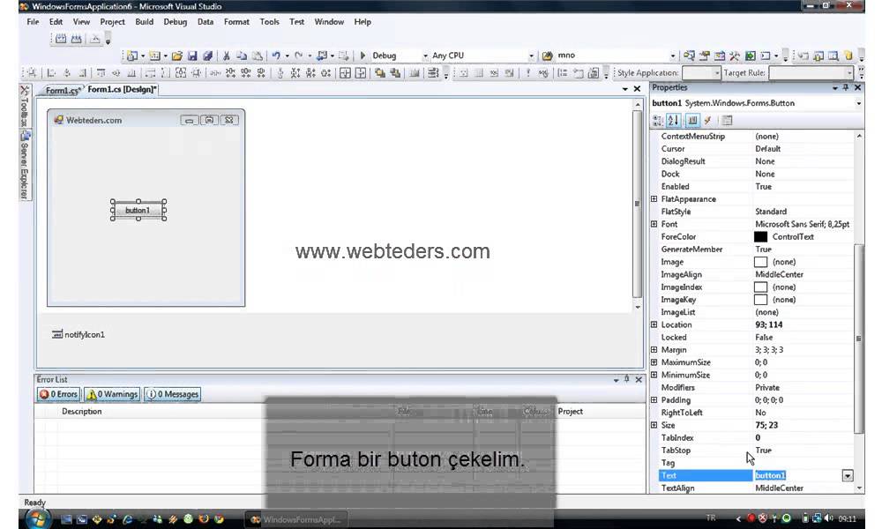Open WindowsFormsAppl... taskbar button

pos(296,519)
